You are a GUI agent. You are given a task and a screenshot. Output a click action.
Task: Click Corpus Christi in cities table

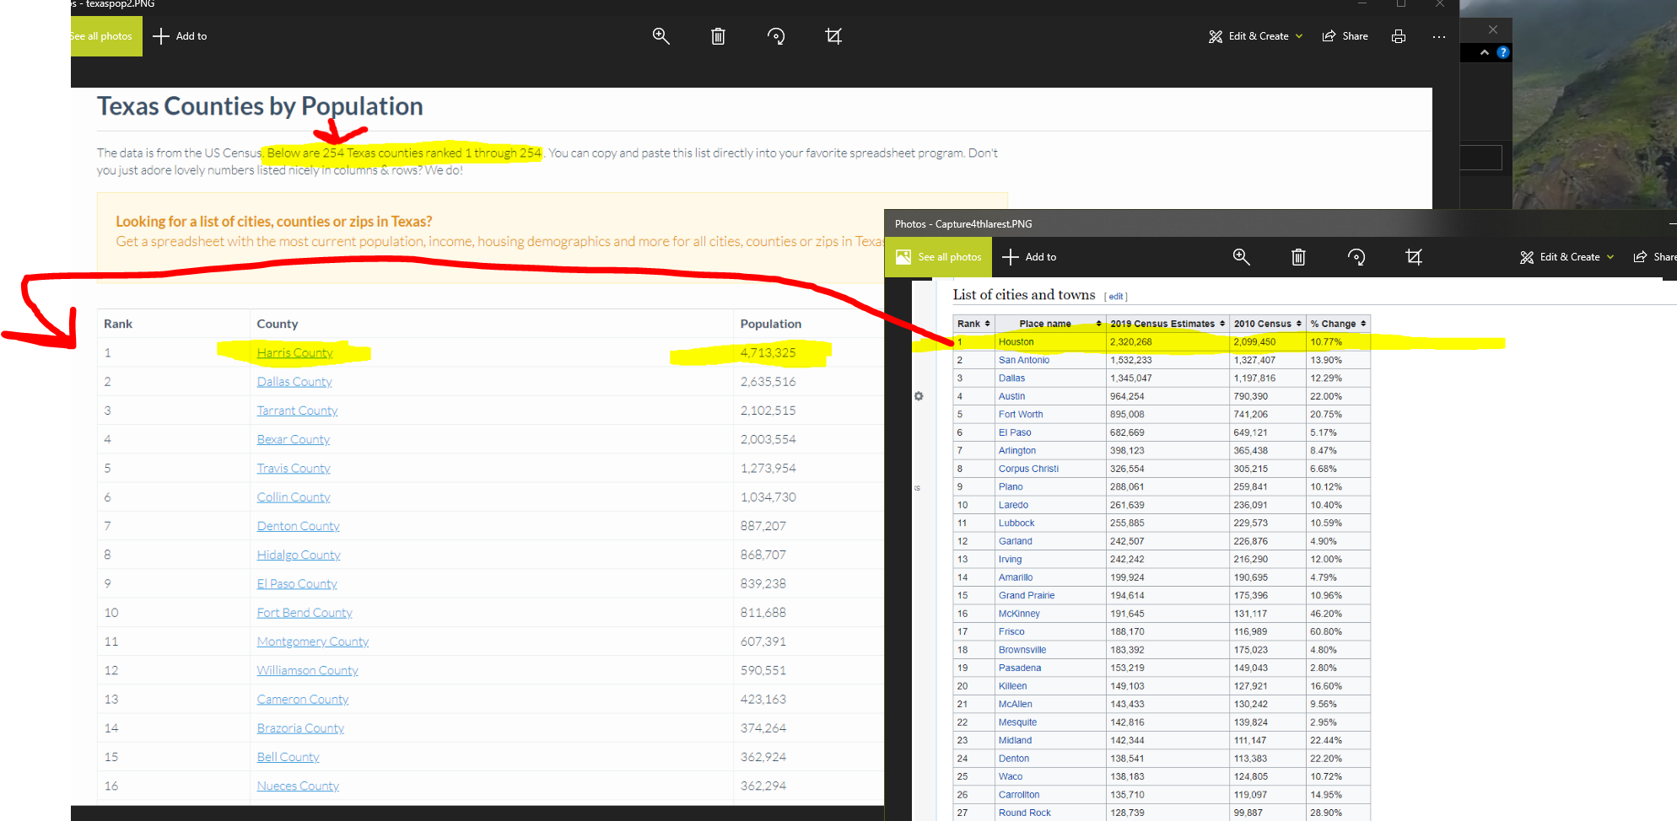point(1028,469)
